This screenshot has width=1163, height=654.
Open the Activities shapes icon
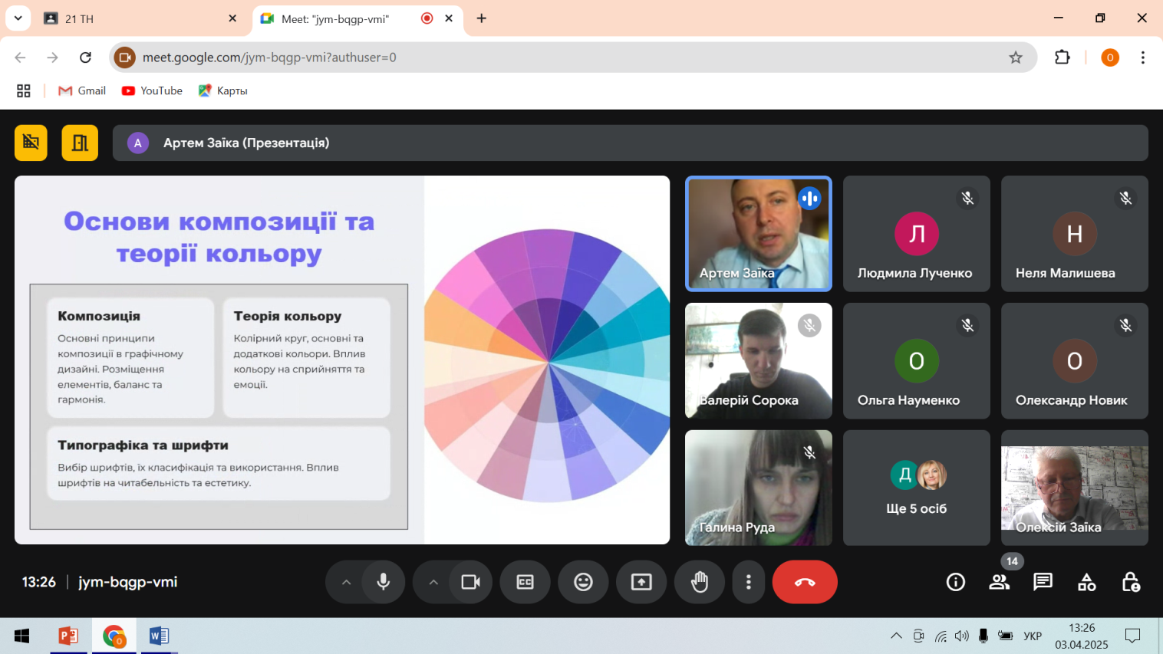coord(1086,582)
